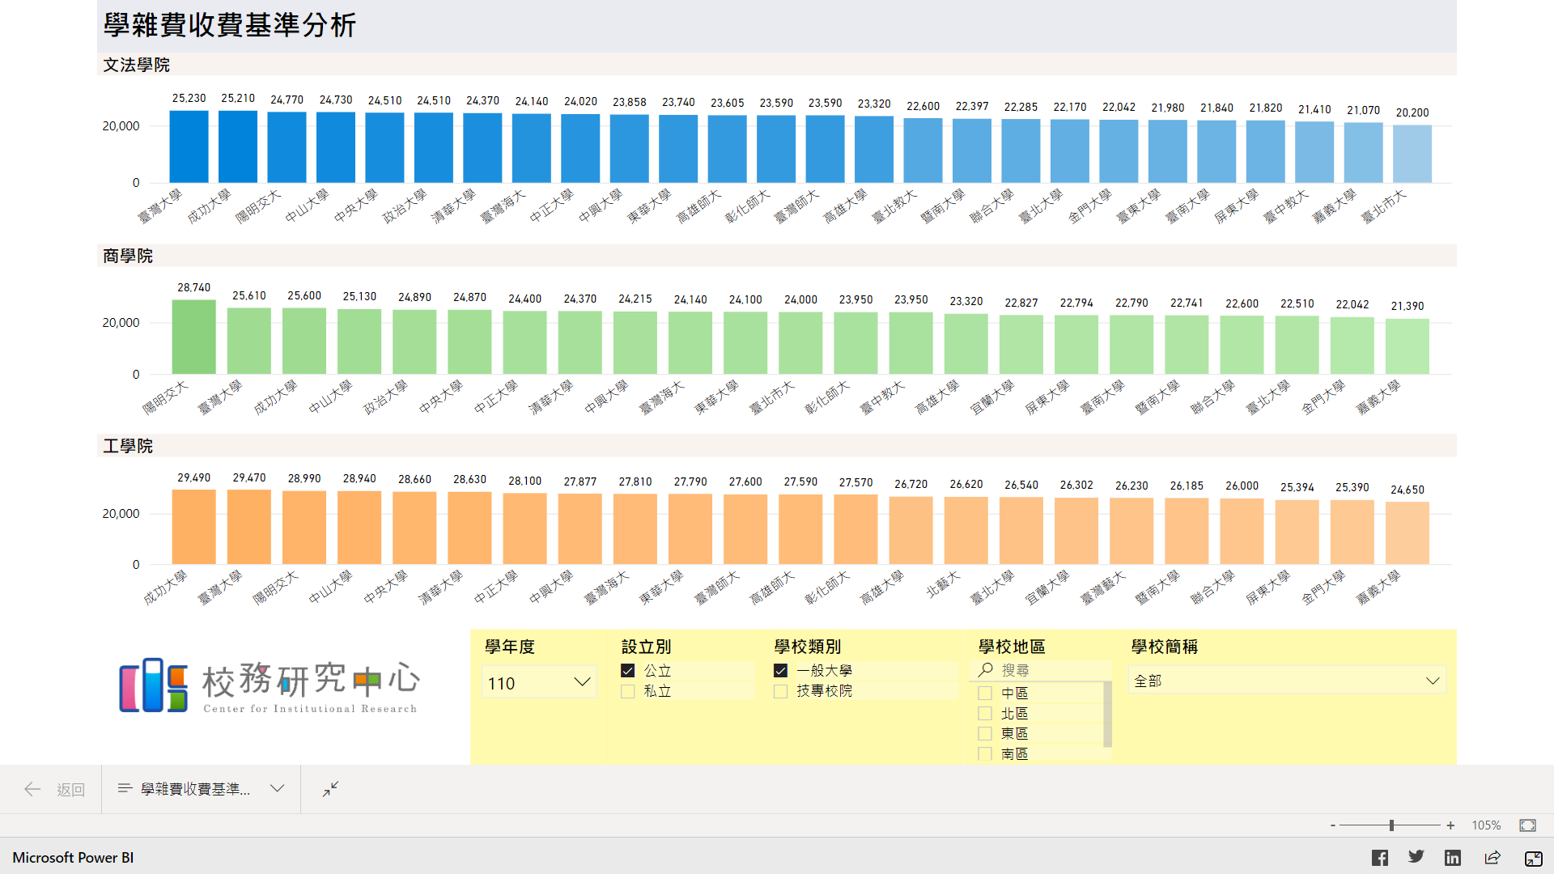Click the 設立別 slicer header

tap(646, 647)
